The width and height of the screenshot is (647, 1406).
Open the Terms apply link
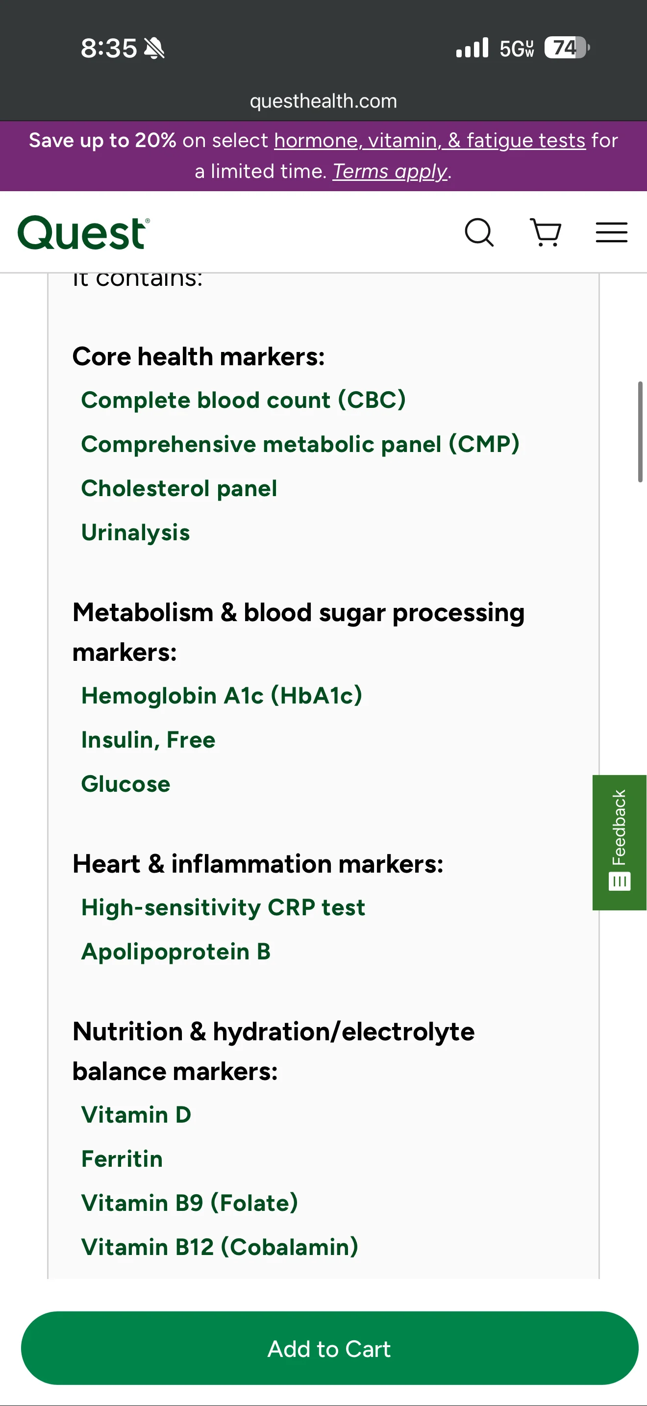coord(390,172)
